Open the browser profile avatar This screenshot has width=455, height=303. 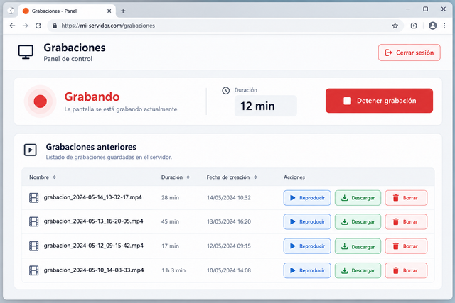pyautogui.click(x=433, y=26)
